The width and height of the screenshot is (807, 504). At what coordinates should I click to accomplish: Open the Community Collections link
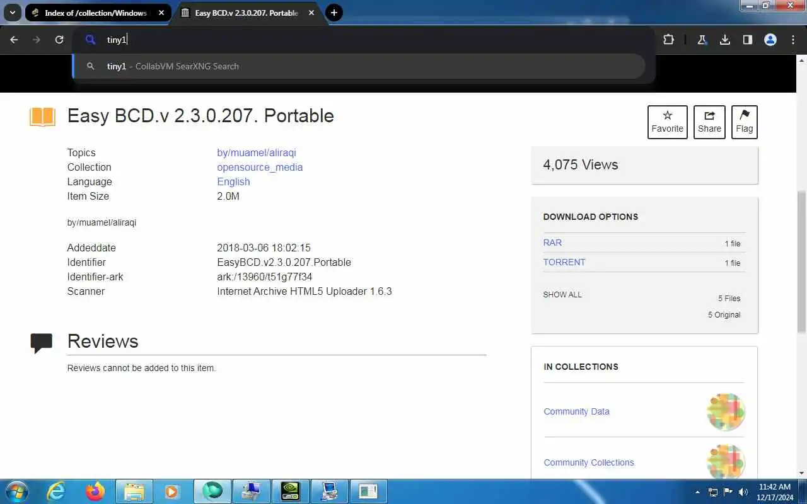pyautogui.click(x=589, y=462)
